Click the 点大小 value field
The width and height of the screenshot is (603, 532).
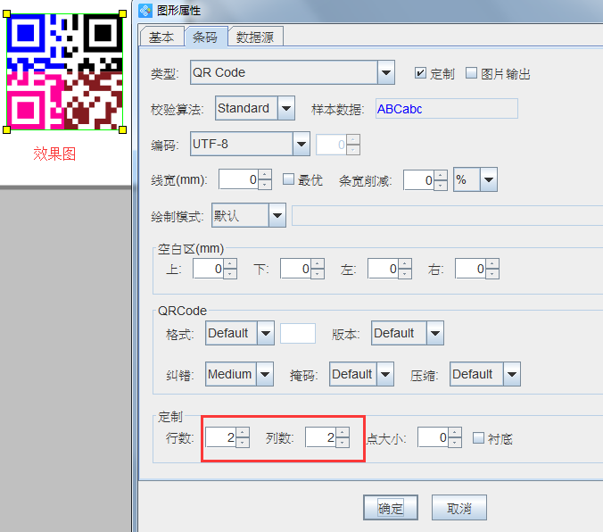click(434, 437)
